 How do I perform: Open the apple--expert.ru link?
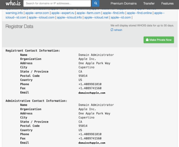click(x=63, y=13)
